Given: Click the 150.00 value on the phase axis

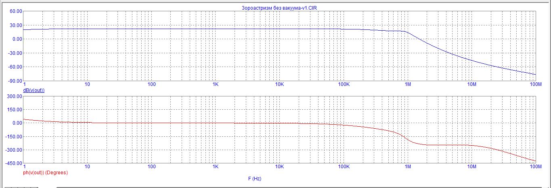Looking at the screenshot, I should [14, 109].
